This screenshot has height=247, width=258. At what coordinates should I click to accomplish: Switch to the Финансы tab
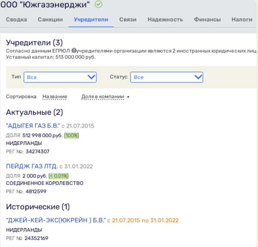click(207, 20)
